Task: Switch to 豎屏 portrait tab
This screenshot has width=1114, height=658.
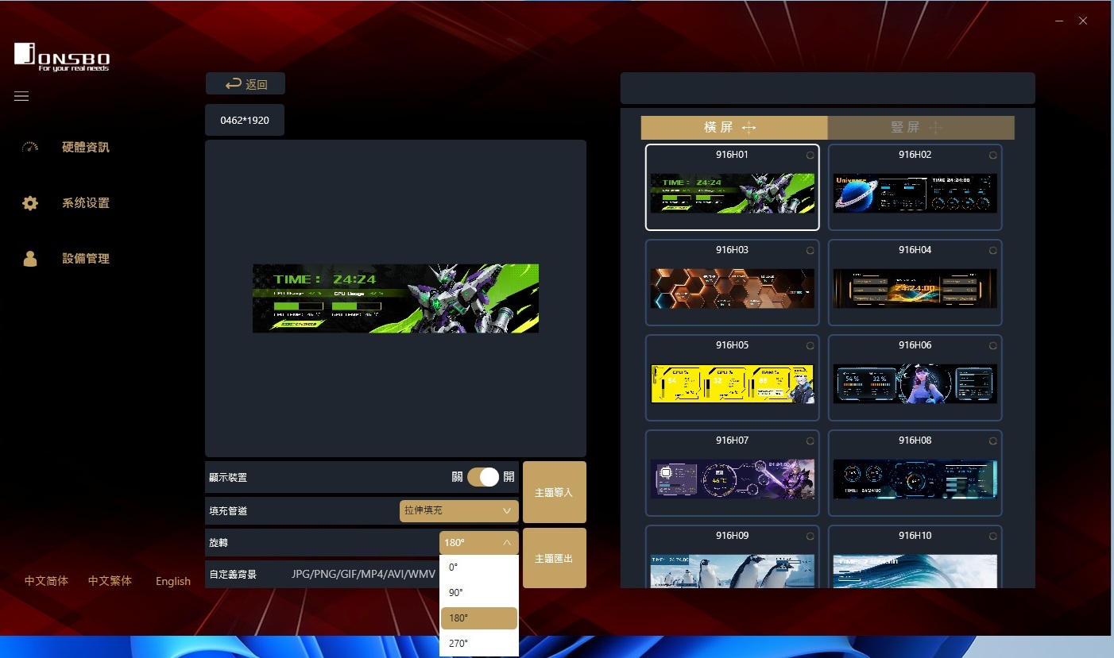Action: 921,128
